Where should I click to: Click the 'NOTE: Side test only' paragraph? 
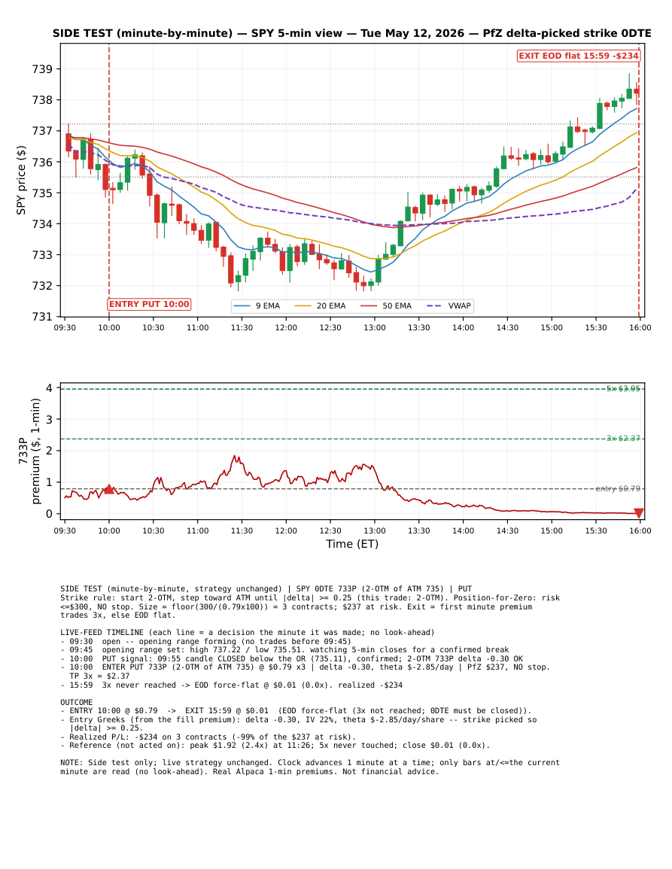(310, 767)
